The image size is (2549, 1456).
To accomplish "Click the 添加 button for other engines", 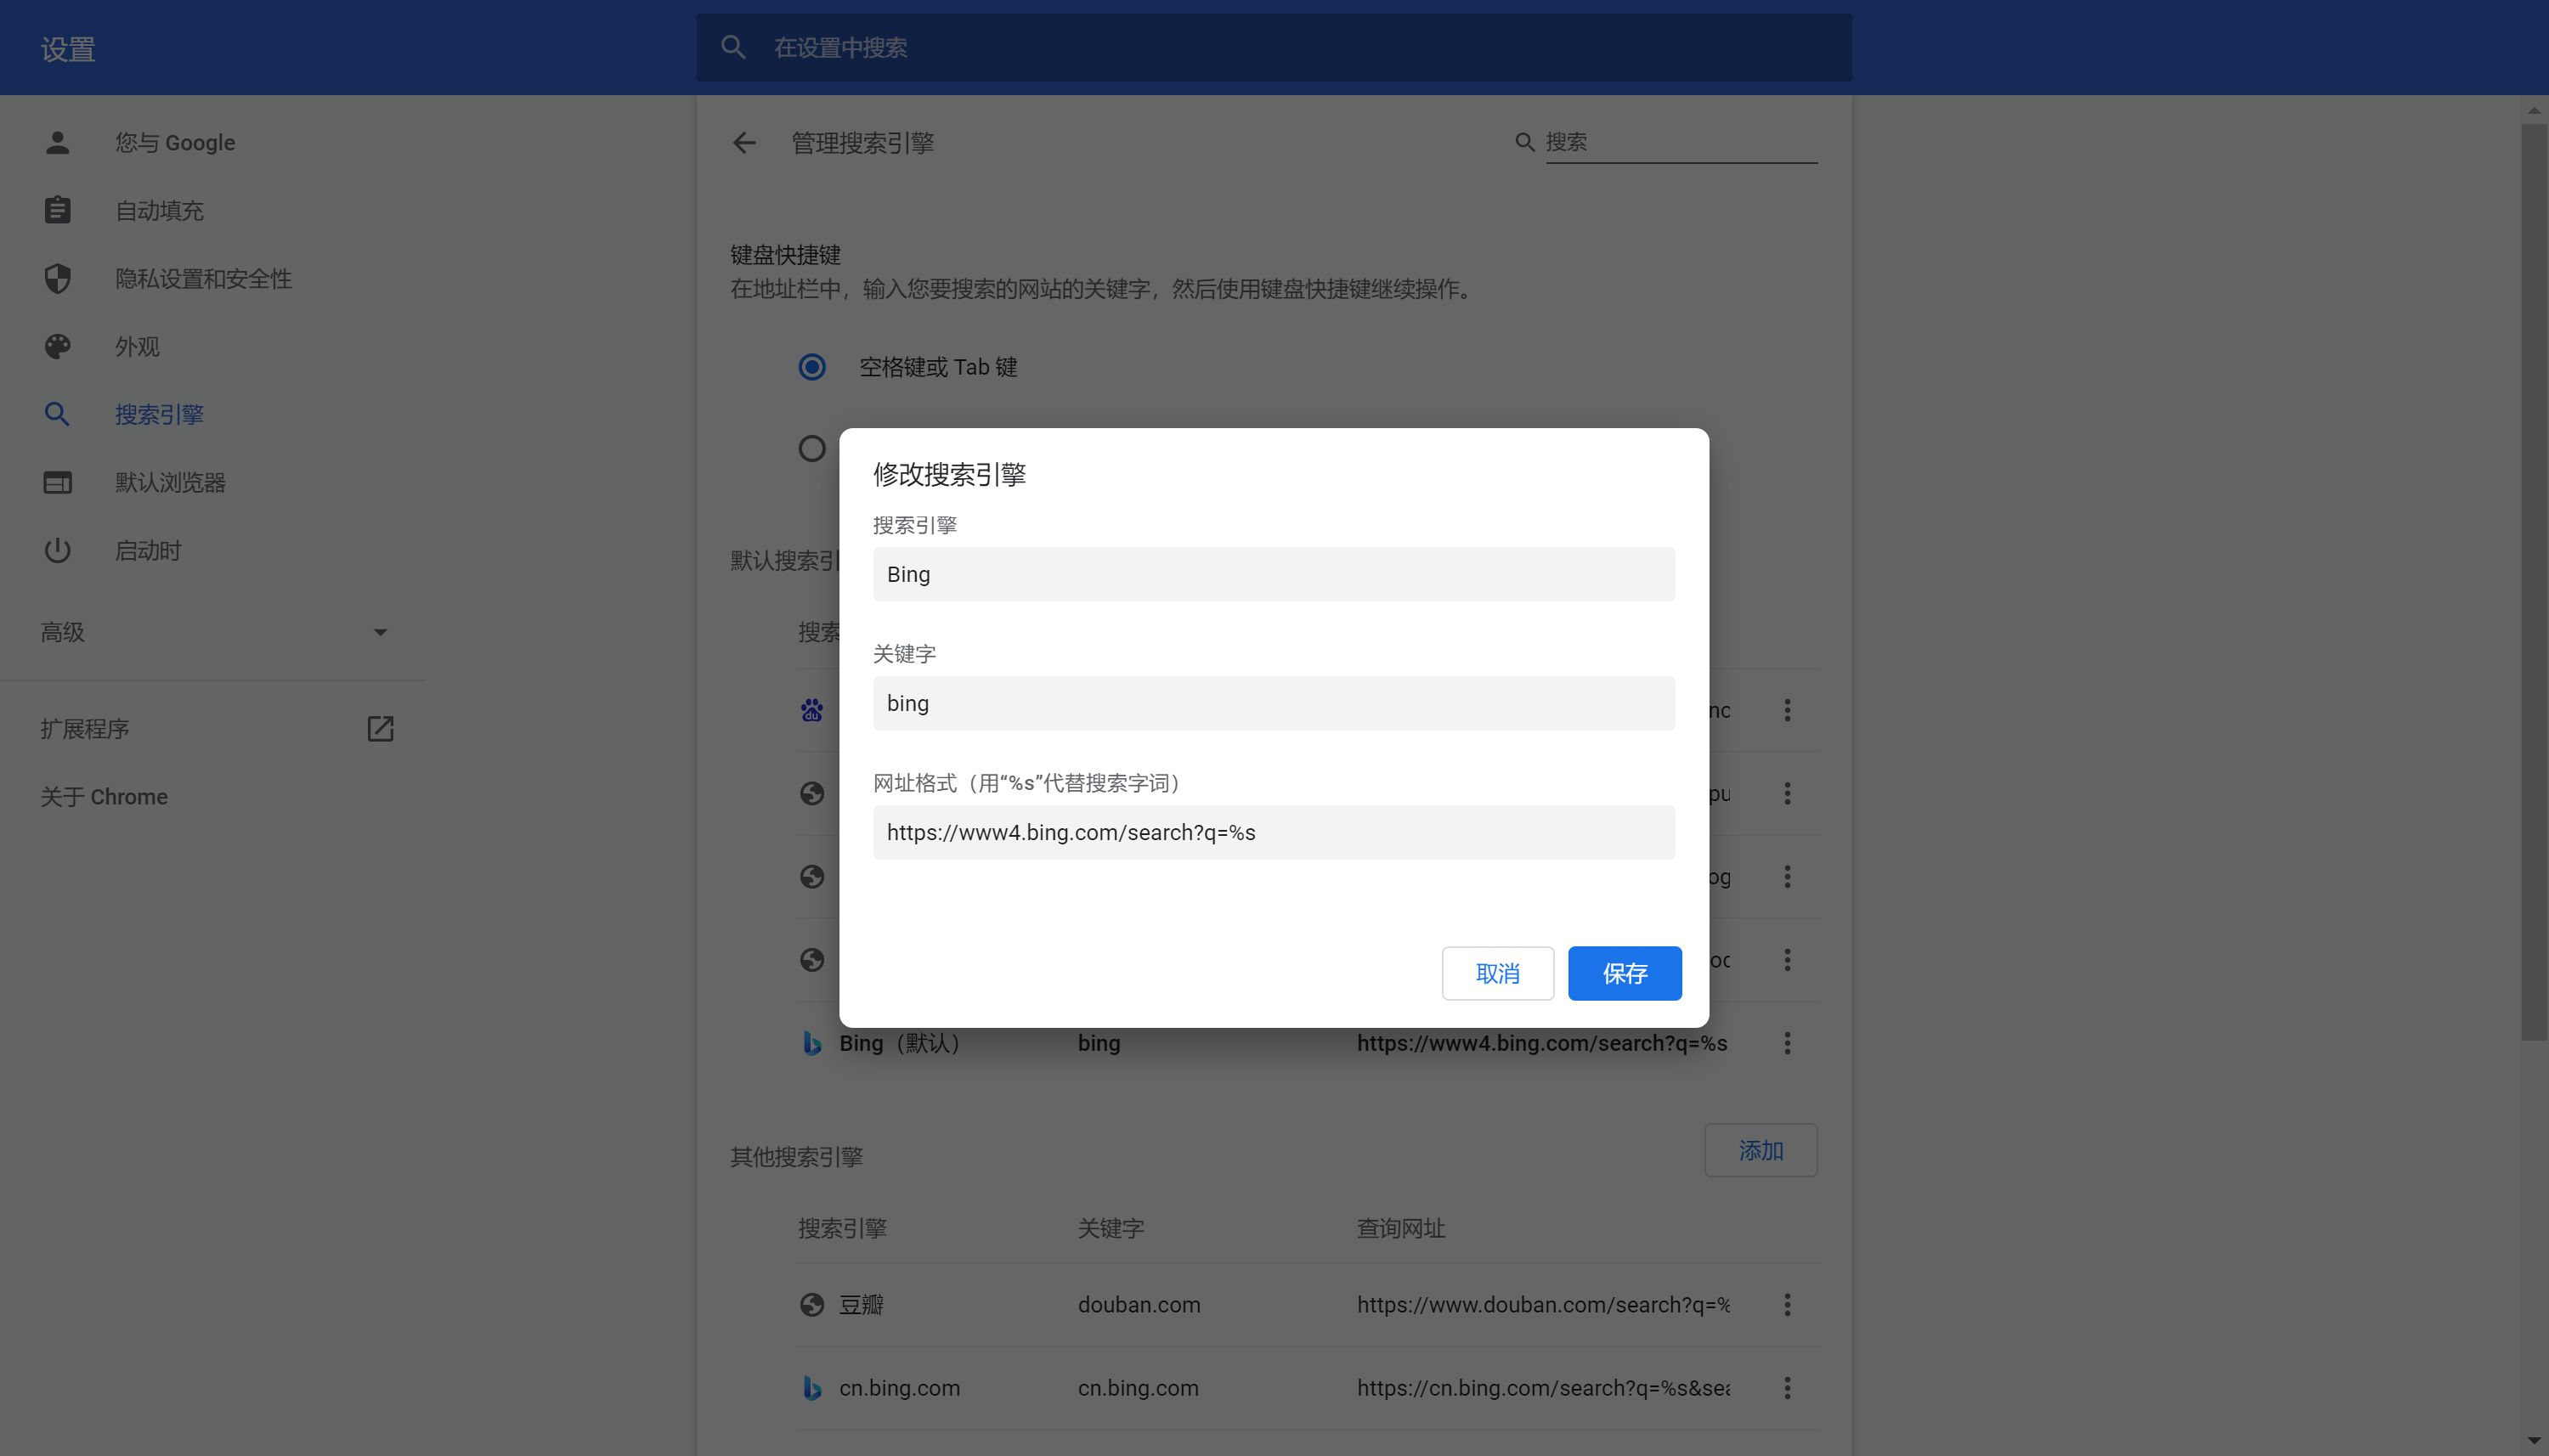I will 1760,1150.
